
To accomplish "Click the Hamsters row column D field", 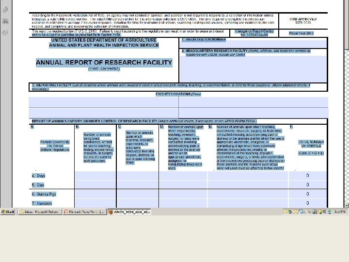I will click(183, 203).
